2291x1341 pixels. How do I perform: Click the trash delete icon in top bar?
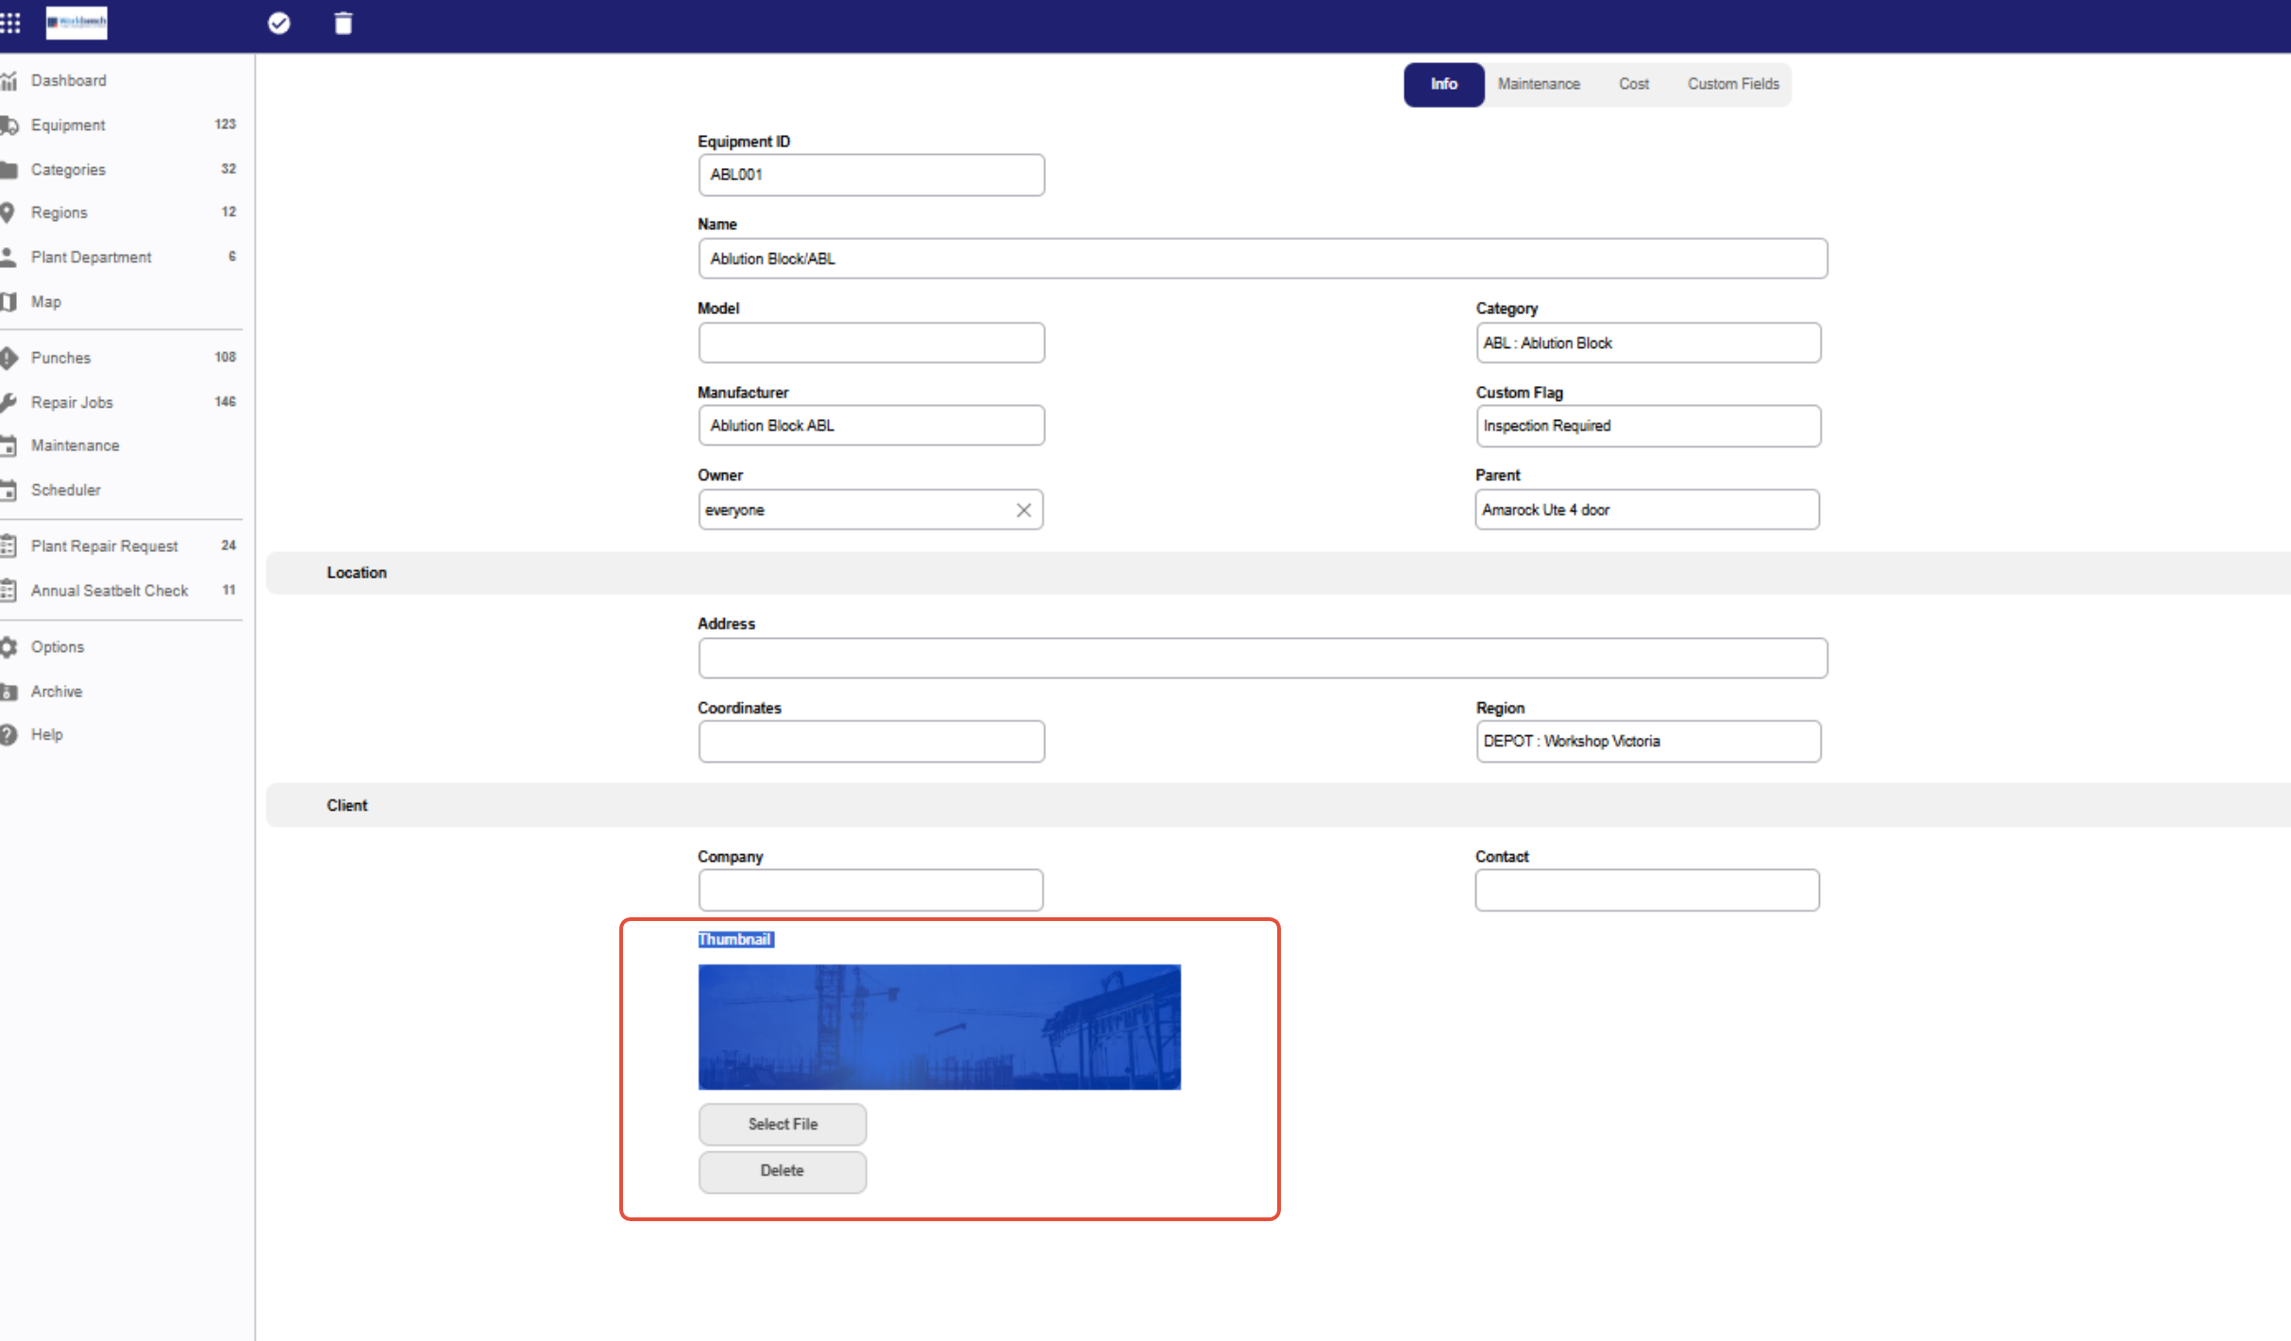344,24
